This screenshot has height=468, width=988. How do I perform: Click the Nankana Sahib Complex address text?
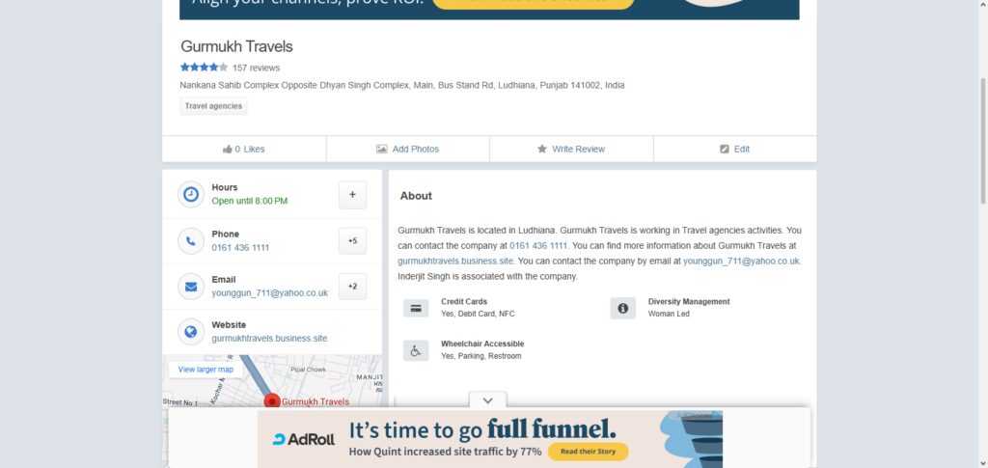click(402, 85)
